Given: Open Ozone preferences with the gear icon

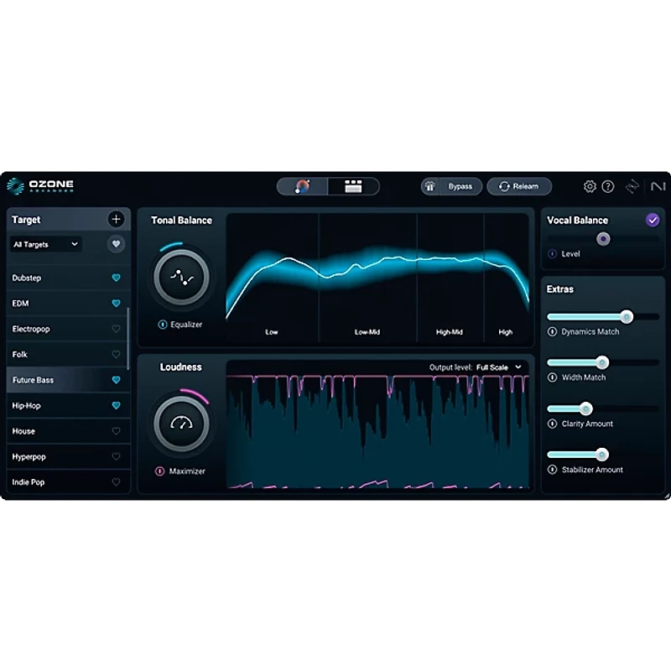Looking at the screenshot, I should coord(590,186).
